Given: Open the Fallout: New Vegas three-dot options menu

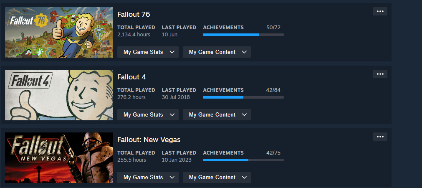Looking at the screenshot, I should tap(380, 137).
